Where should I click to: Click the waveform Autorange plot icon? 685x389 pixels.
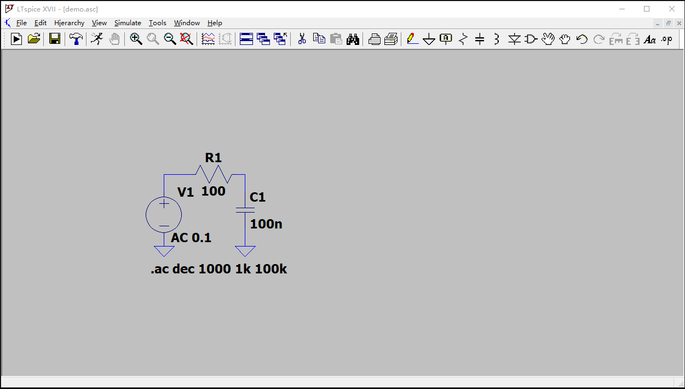[208, 39]
